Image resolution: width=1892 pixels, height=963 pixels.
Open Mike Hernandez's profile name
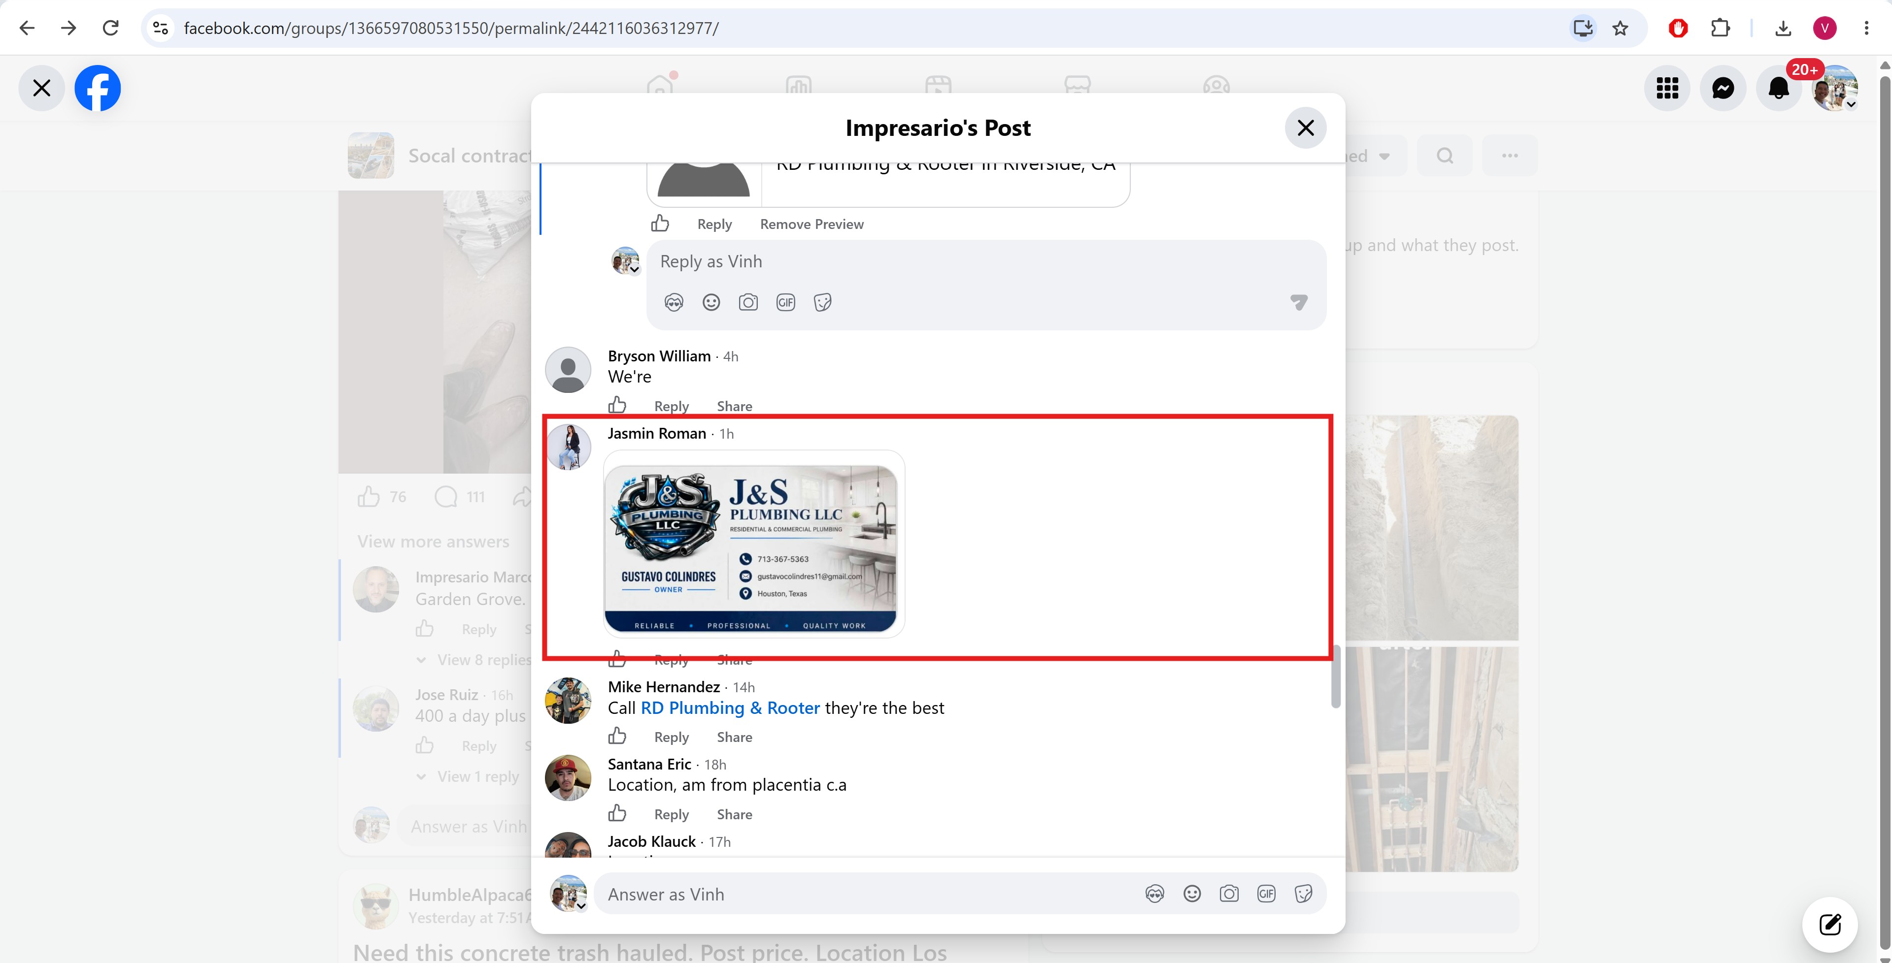(x=663, y=687)
